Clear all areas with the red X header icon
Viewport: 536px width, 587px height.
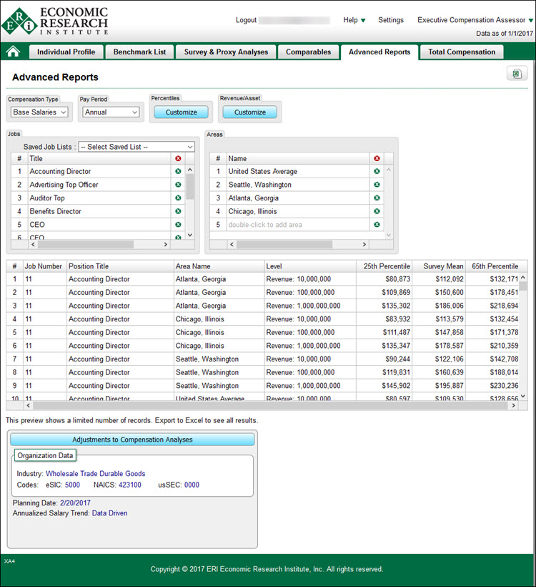coord(377,158)
